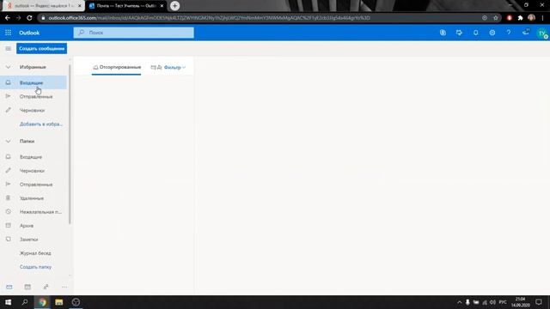Open a new browser tab
This screenshot has height=309, width=550.
click(x=174, y=6)
